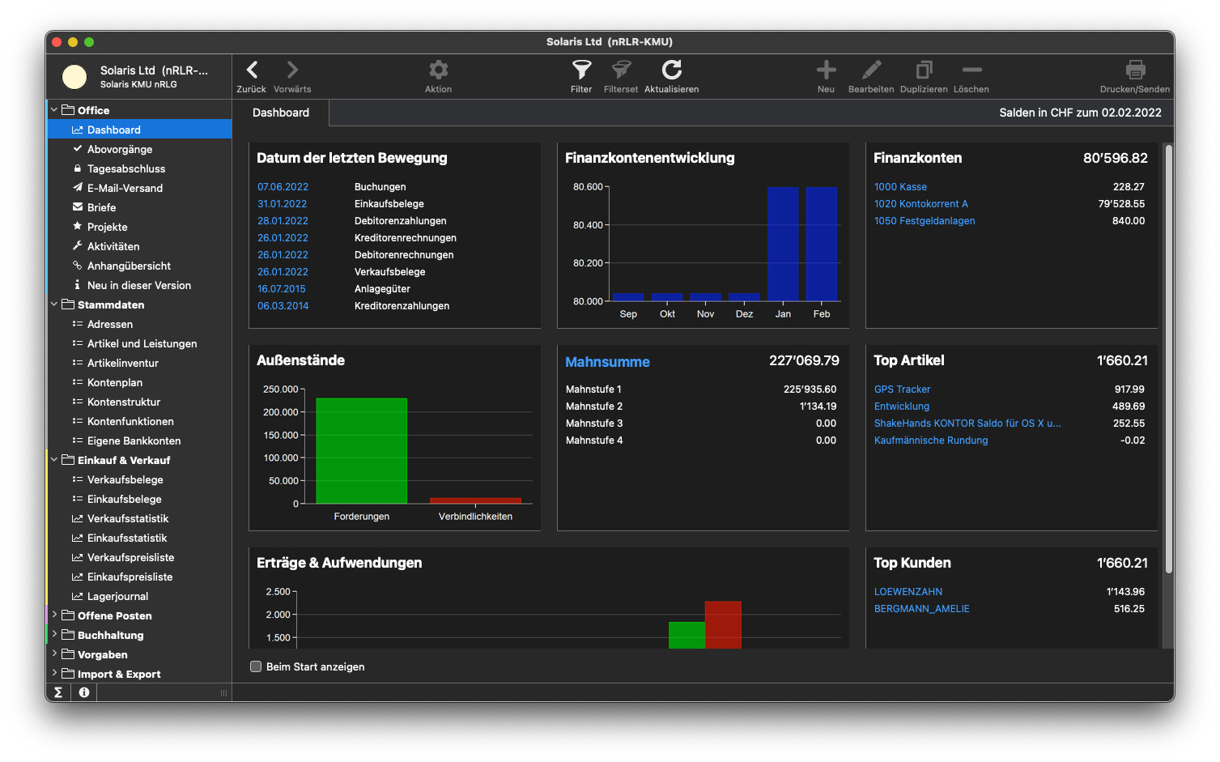Click the Mahnsumme heading link
Viewport: 1220px width, 762px height.
click(607, 362)
